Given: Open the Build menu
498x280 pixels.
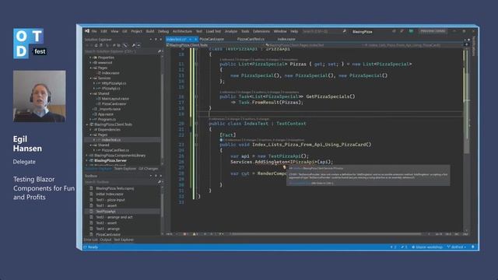Looking at the screenshot, I should click(150, 31).
